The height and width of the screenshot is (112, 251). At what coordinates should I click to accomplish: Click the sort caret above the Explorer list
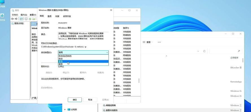[166, 56]
